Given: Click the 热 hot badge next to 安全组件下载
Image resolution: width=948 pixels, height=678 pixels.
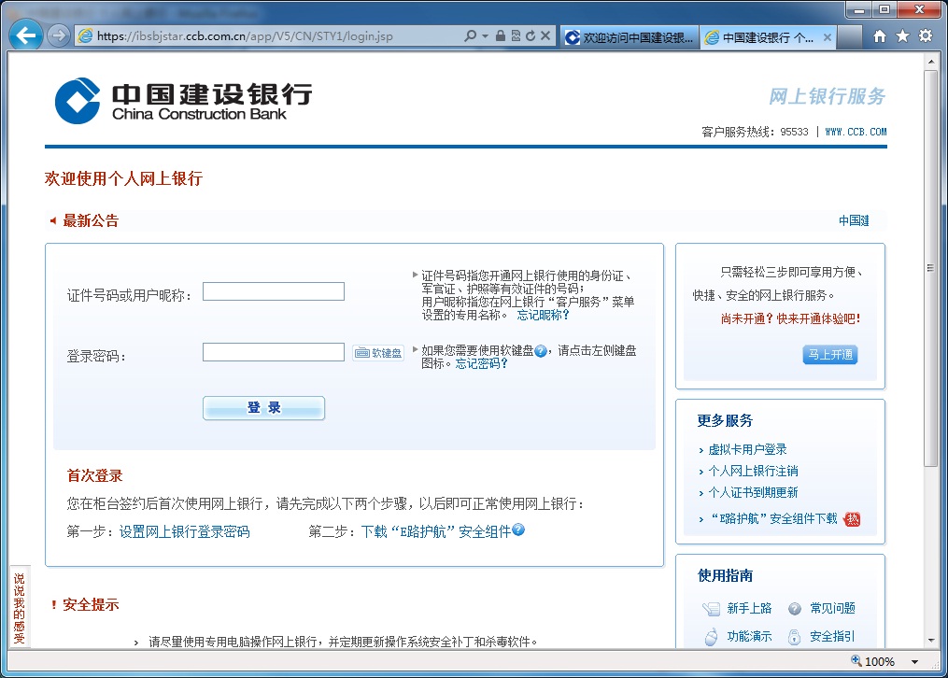Looking at the screenshot, I should 854,518.
